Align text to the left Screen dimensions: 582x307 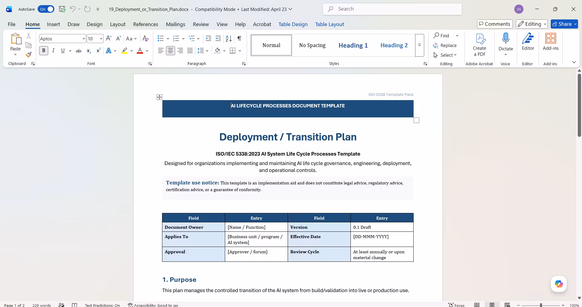pyautogui.click(x=161, y=51)
